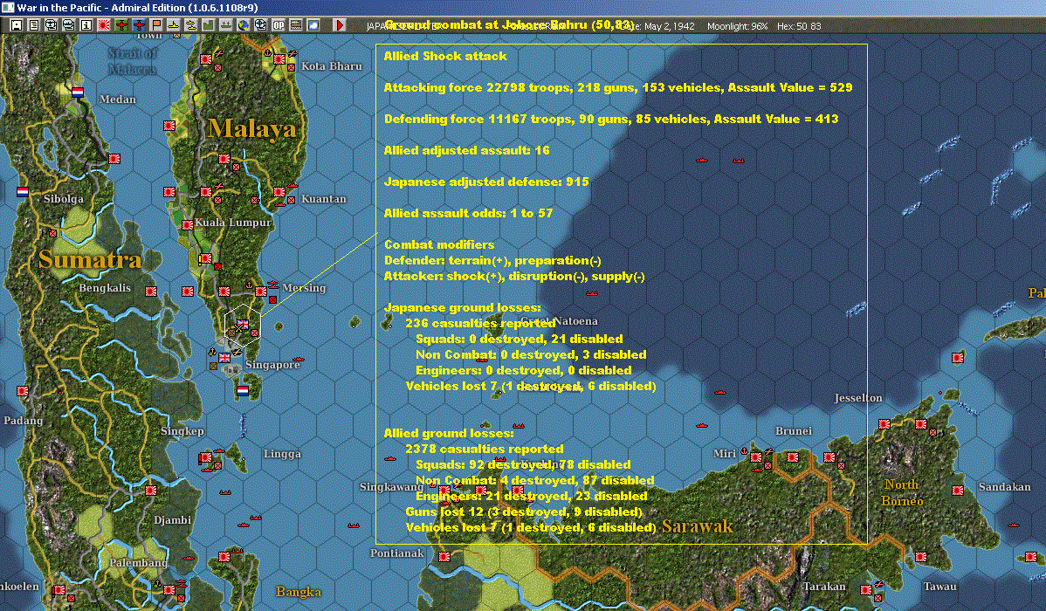
Task: Click the orange flag toolbar icon
Action: [156, 25]
